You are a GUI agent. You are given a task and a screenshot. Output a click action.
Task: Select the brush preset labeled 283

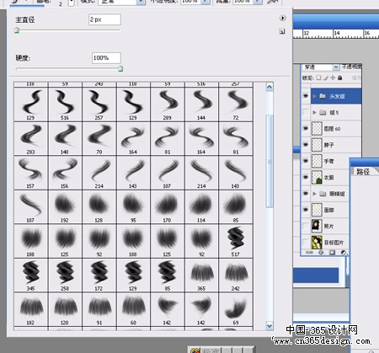click(x=30, y=139)
